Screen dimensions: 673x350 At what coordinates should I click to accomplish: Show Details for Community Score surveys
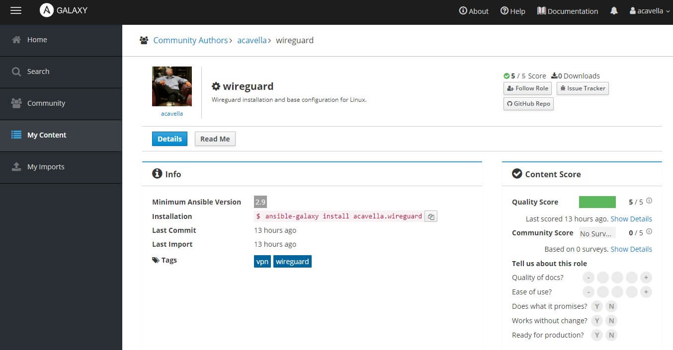pos(631,249)
